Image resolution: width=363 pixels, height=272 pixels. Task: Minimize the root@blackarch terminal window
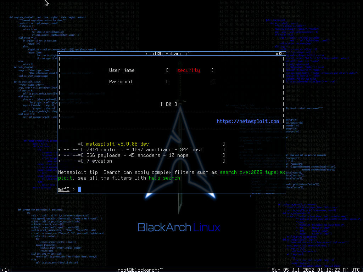tap(277, 54)
